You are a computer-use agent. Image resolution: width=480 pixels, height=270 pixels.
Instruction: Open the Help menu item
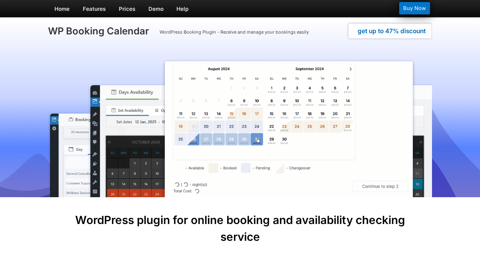[182, 9]
